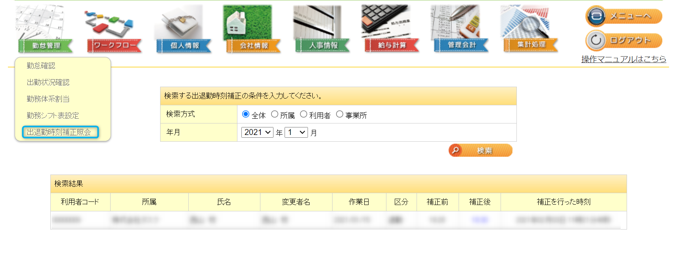The image size is (673, 262).
Task: Select the 利用者 radio option
Action: (304, 114)
